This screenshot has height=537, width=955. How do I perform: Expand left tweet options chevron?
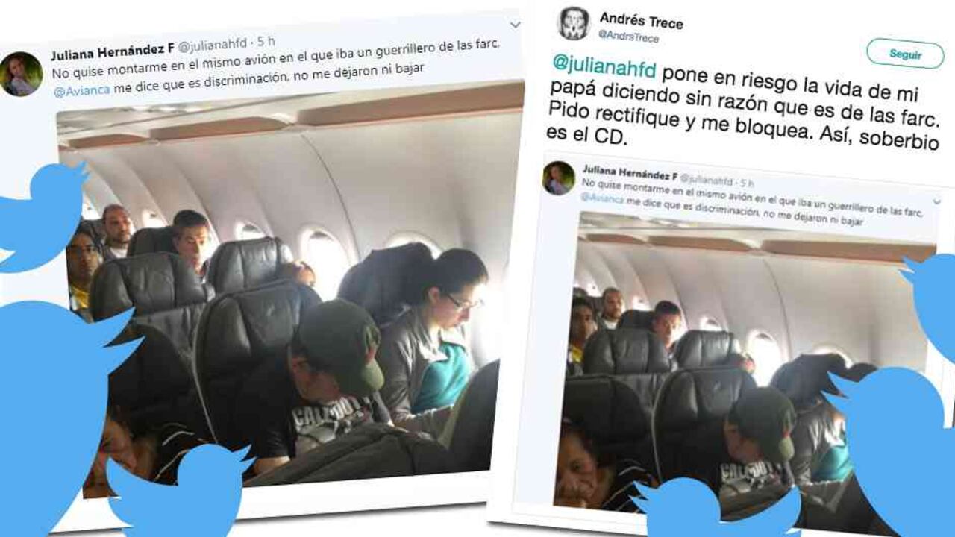515,25
